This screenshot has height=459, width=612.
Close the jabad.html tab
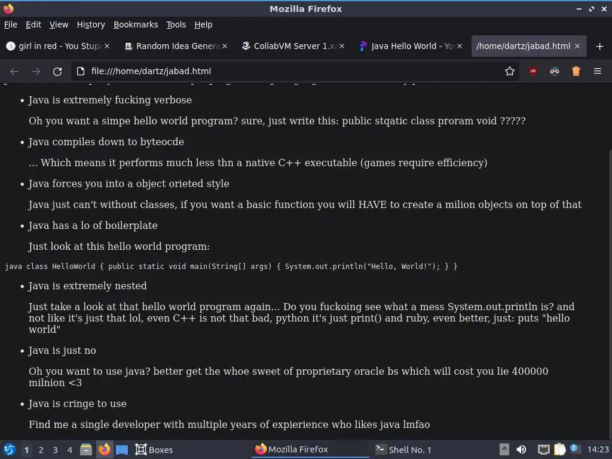pos(577,46)
